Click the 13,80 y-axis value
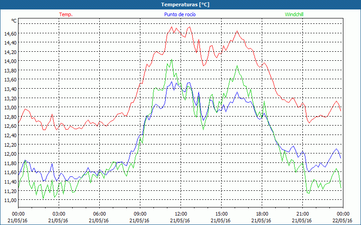This screenshot has height=225, width=361. (10, 71)
